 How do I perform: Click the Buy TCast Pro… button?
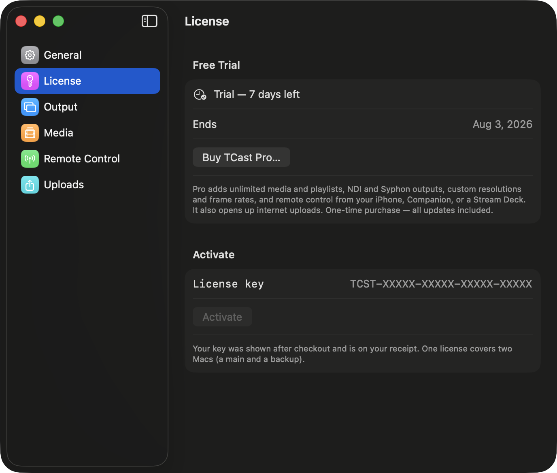point(241,157)
